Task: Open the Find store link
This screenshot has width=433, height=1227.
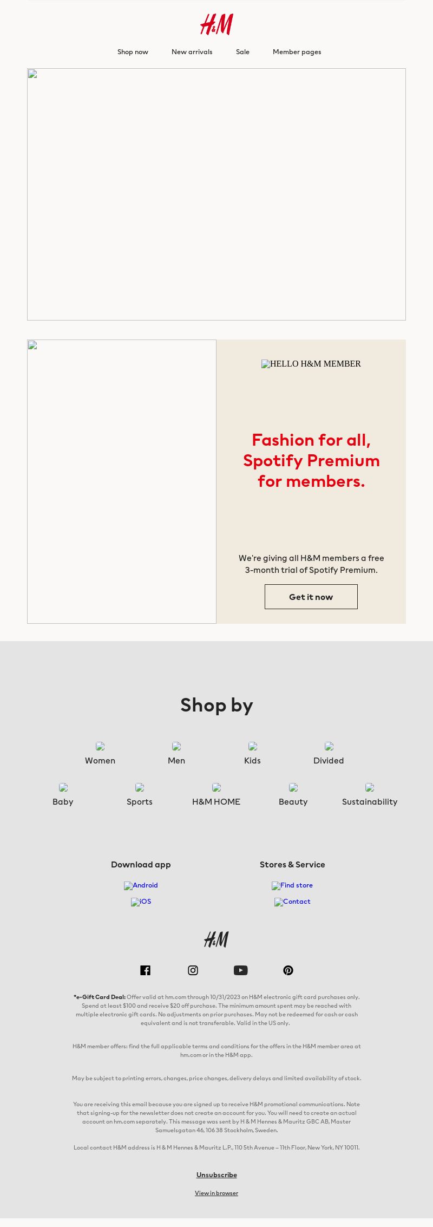Action: coord(292,885)
